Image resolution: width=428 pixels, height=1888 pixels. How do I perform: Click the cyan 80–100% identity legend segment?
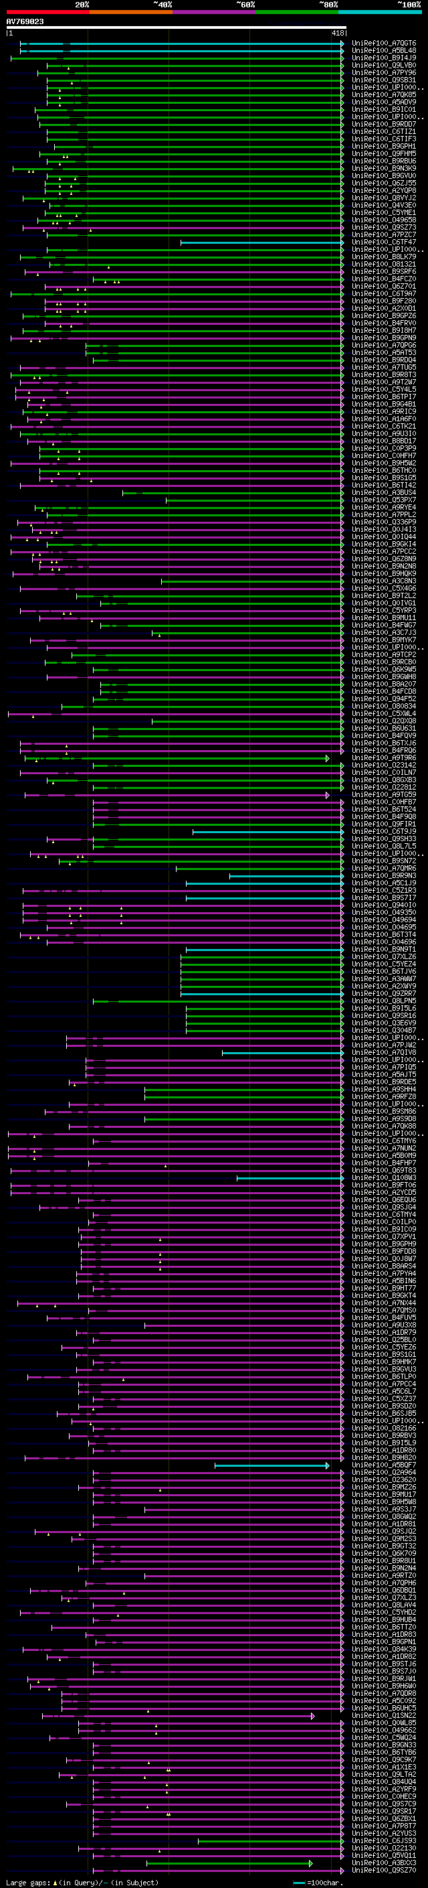380,12
